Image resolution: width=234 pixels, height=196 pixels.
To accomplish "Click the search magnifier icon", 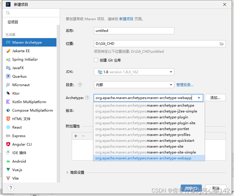I will click(x=8, y=13).
